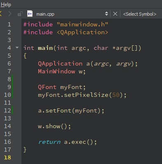The image size is (162, 164).
Task: Click the main function name
Action: pos(45,48)
